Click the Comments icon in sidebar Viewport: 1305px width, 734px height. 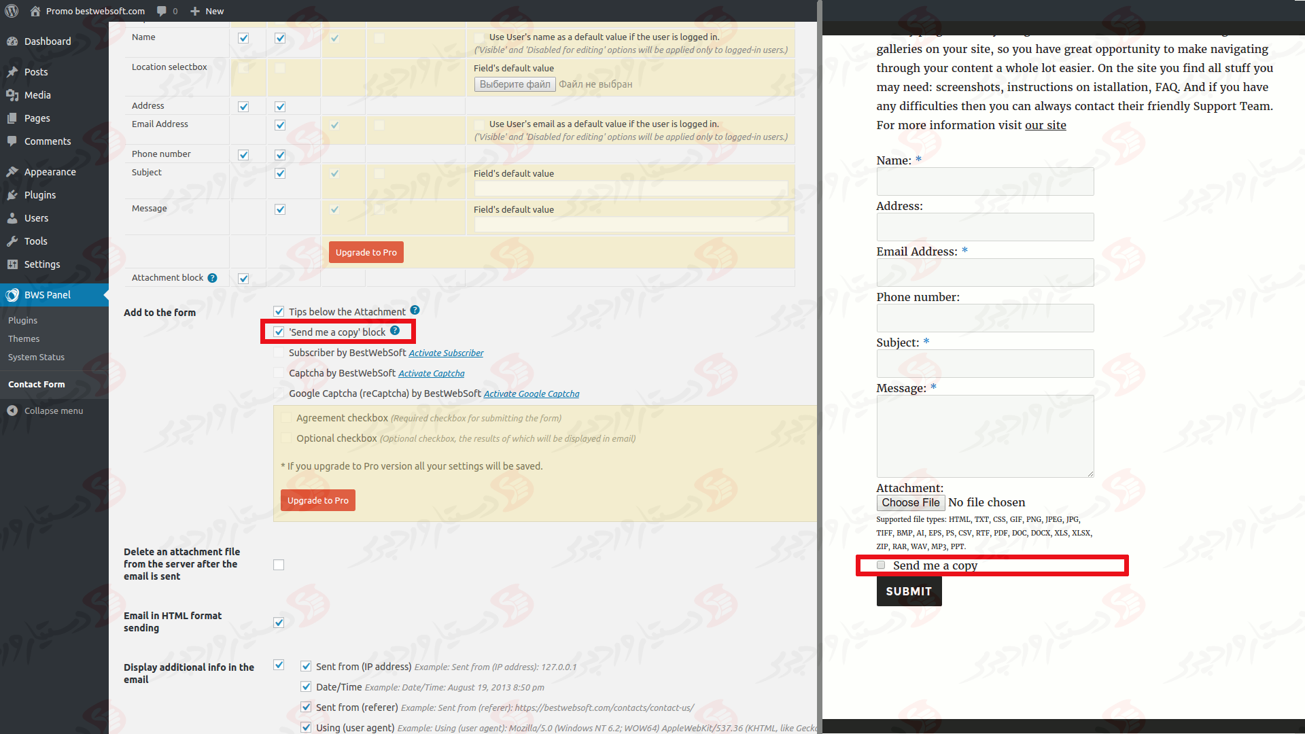pyautogui.click(x=14, y=141)
